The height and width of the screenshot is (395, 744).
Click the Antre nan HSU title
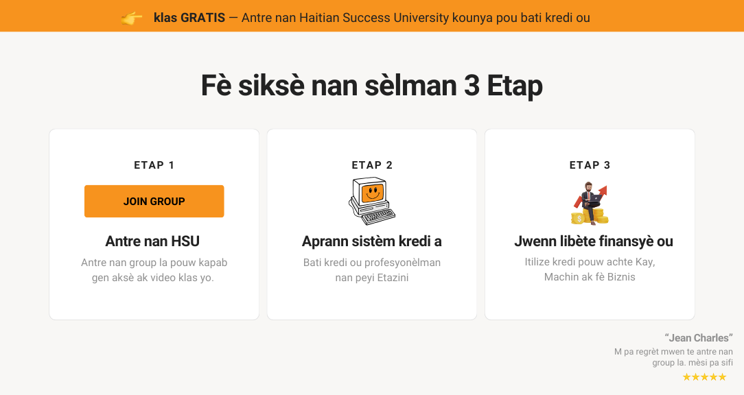[153, 241]
